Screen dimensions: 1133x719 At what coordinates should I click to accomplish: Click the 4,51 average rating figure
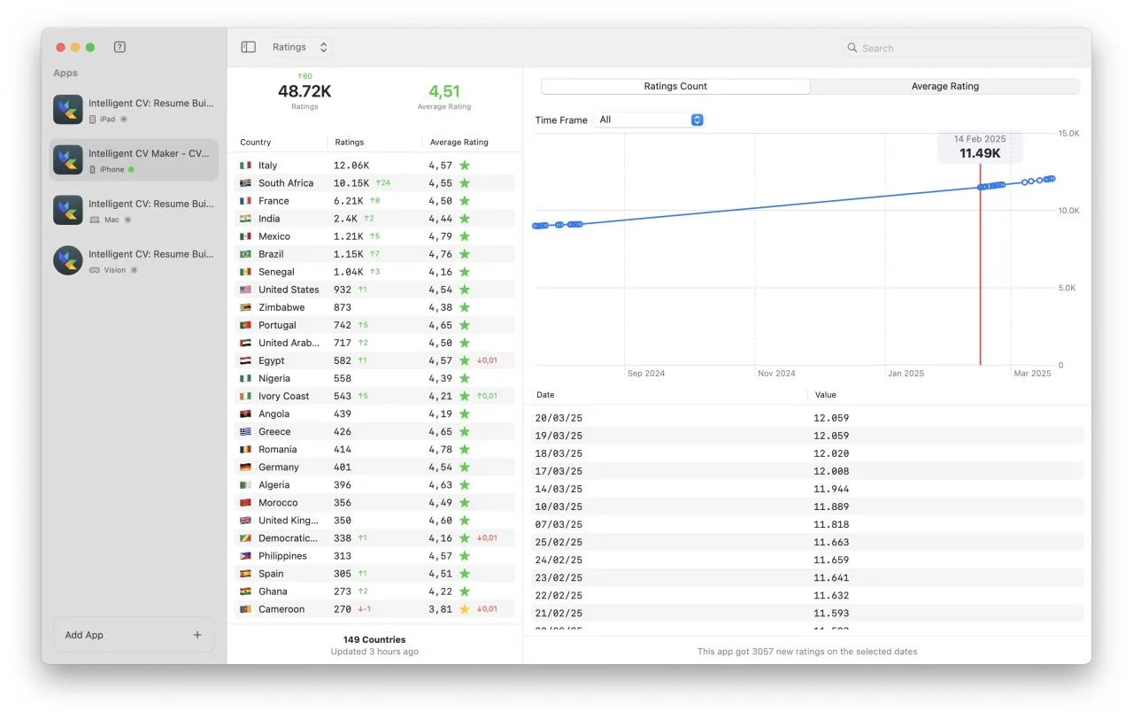[444, 91]
